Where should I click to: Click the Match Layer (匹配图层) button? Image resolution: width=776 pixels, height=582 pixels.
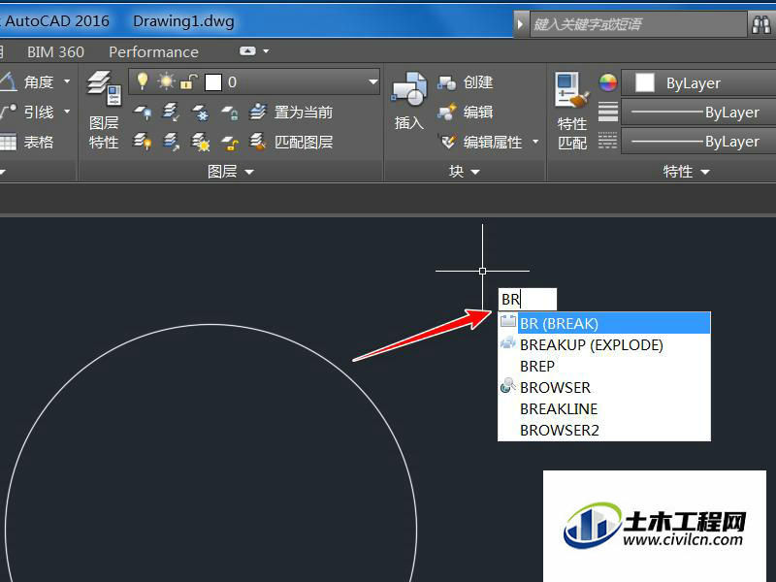coord(291,142)
